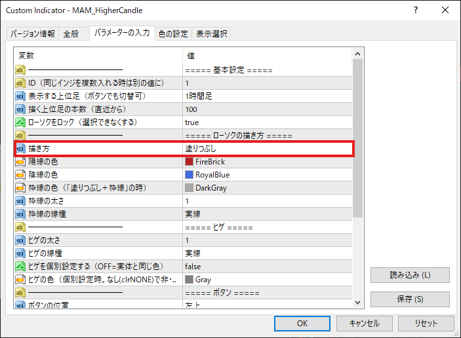Click the string icon in ローソクの描き方 separator row
461x338 pixels.
[20, 136]
